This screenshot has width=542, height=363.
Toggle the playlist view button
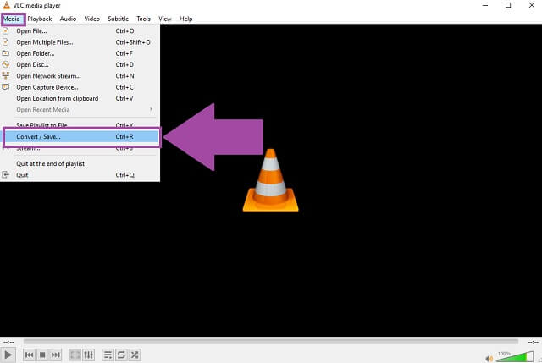coord(108,355)
